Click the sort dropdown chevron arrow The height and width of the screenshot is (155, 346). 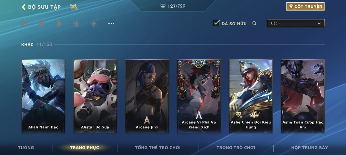click(x=319, y=23)
